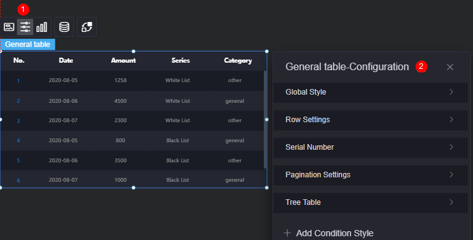473x240 pixels.
Task: Open the image style icon in toolbar
Action: [9, 27]
